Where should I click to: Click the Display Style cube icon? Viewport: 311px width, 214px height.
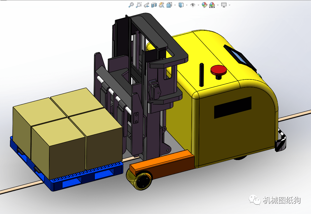pos(181,5)
